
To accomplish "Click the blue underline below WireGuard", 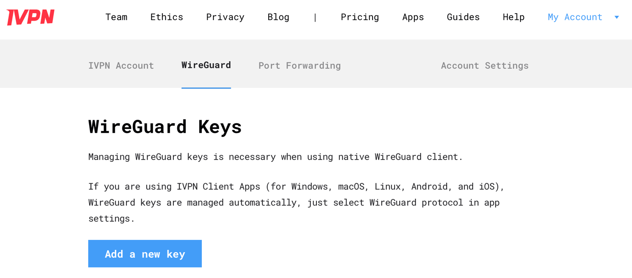I will (206, 89).
